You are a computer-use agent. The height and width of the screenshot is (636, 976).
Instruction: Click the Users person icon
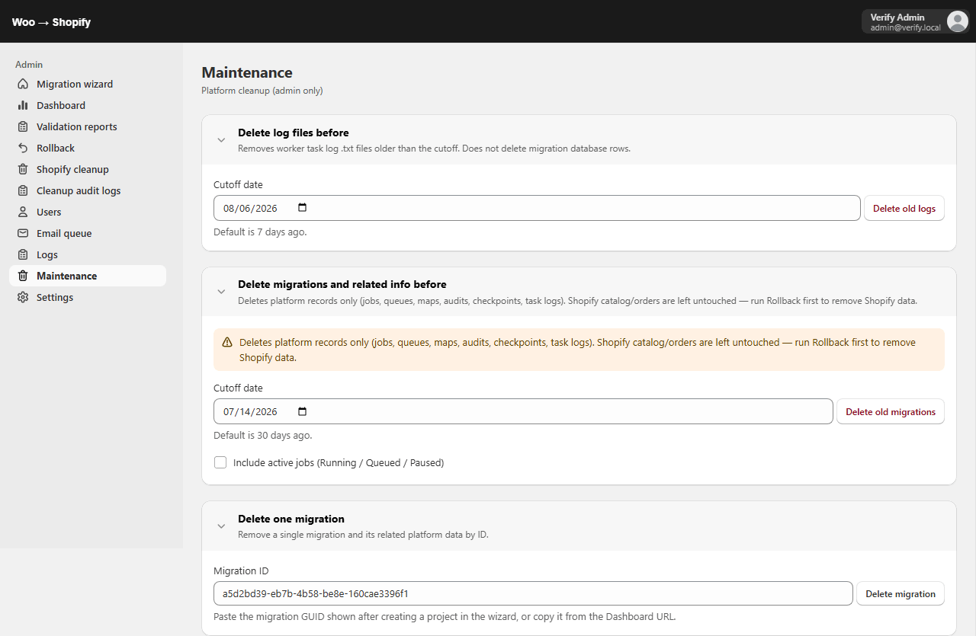23,213
